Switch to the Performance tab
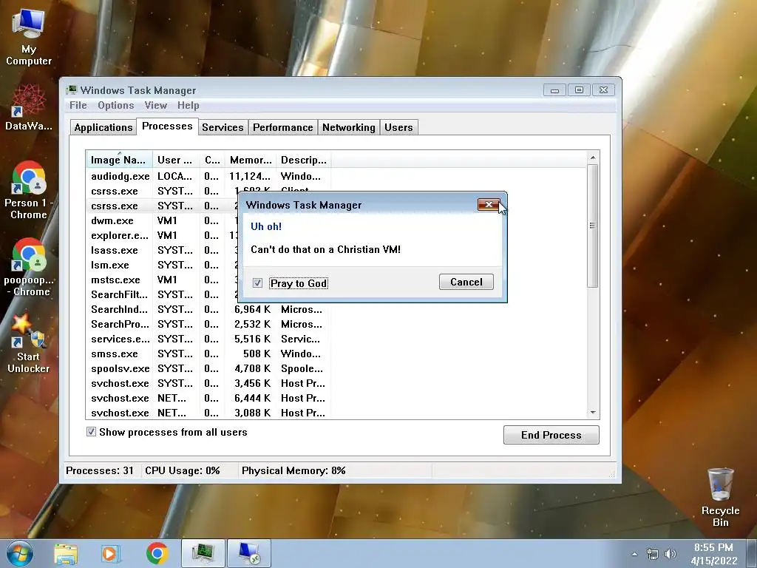The height and width of the screenshot is (568, 757). [x=283, y=127]
